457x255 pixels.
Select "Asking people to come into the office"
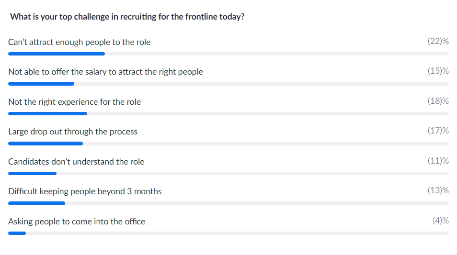(77, 222)
